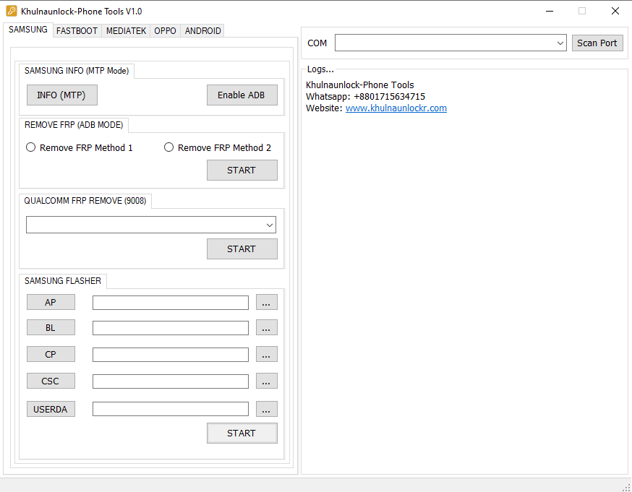Image resolution: width=632 pixels, height=492 pixels.
Task: Open the www.khulnaunlockr.com website link
Action: 396,108
